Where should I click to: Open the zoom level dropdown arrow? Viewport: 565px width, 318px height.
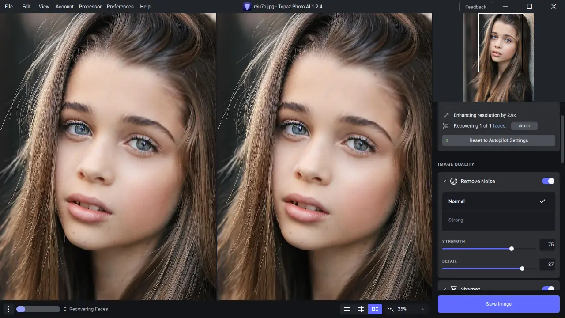tap(422, 309)
